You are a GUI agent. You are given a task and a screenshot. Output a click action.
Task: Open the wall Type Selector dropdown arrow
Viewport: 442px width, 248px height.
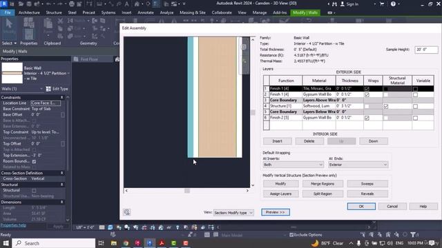[68, 74]
